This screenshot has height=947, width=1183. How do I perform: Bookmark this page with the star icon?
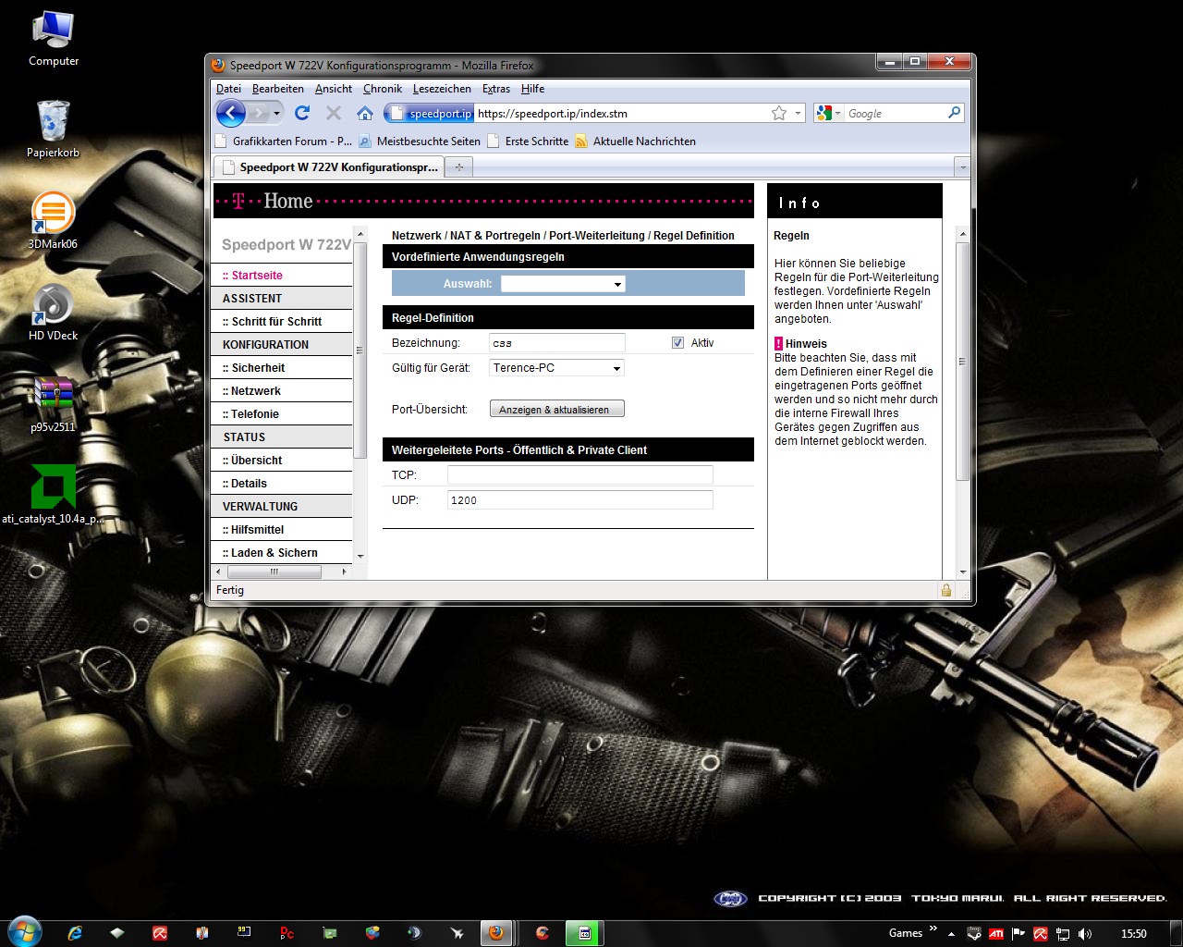(x=779, y=113)
